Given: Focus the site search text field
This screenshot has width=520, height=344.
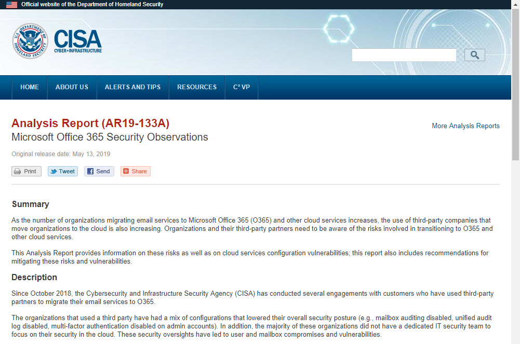Looking at the screenshot, I should click(404, 55).
